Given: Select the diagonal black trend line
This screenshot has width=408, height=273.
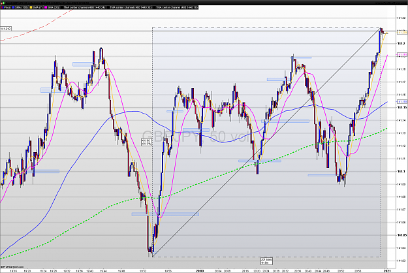Looking at the screenshot, I should pos(266,142).
